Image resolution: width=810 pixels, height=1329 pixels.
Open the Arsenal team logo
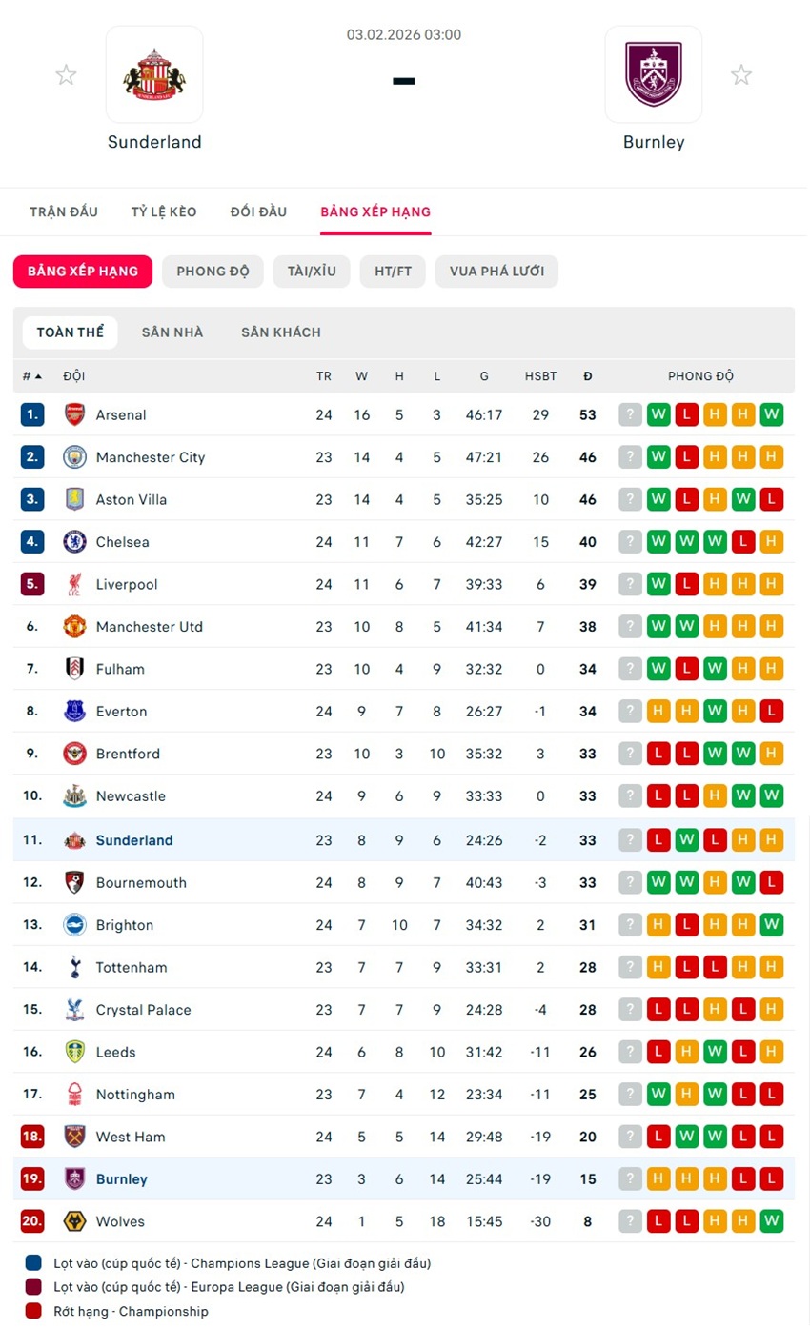[74, 414]
